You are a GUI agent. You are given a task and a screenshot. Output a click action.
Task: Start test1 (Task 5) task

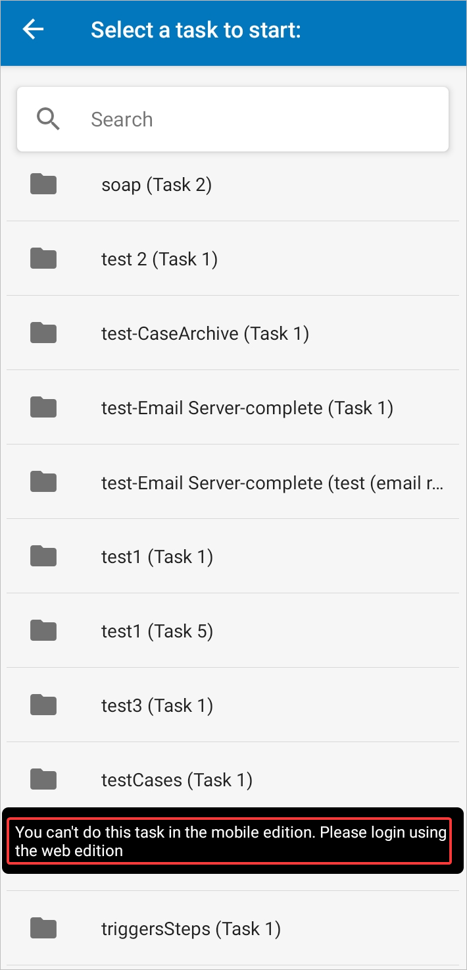pos(157,632)
